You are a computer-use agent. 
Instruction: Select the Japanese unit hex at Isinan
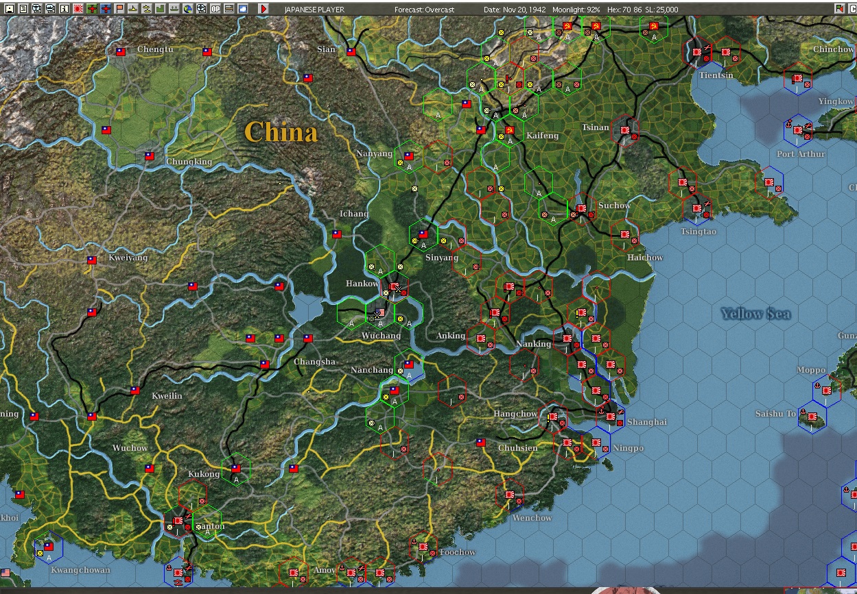click(625, 131)
